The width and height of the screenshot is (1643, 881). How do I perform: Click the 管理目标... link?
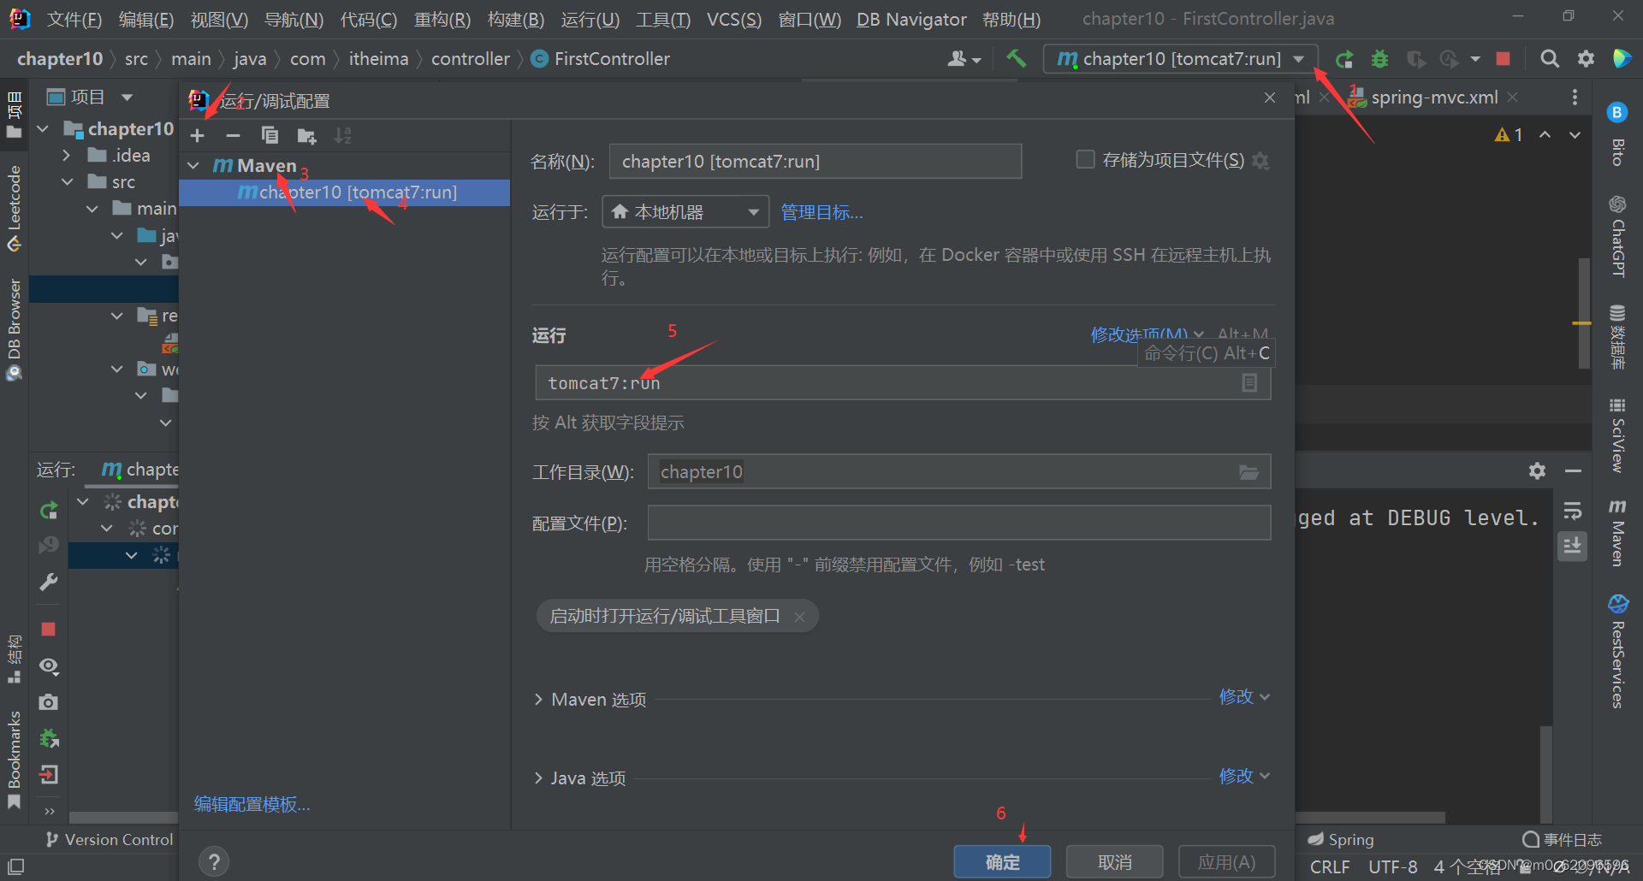pos(821,211)
